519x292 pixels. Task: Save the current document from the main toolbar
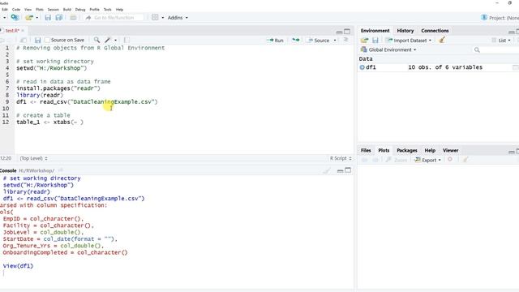click(x=48, y=18)
